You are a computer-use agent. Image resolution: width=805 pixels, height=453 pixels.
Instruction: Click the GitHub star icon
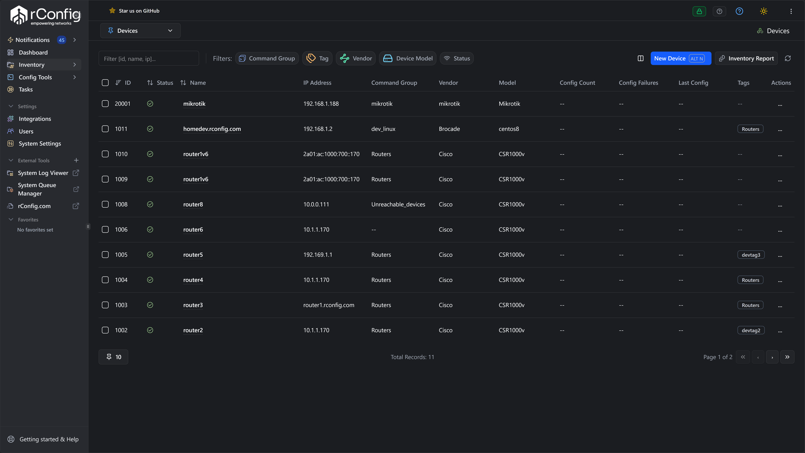(112, 11)
